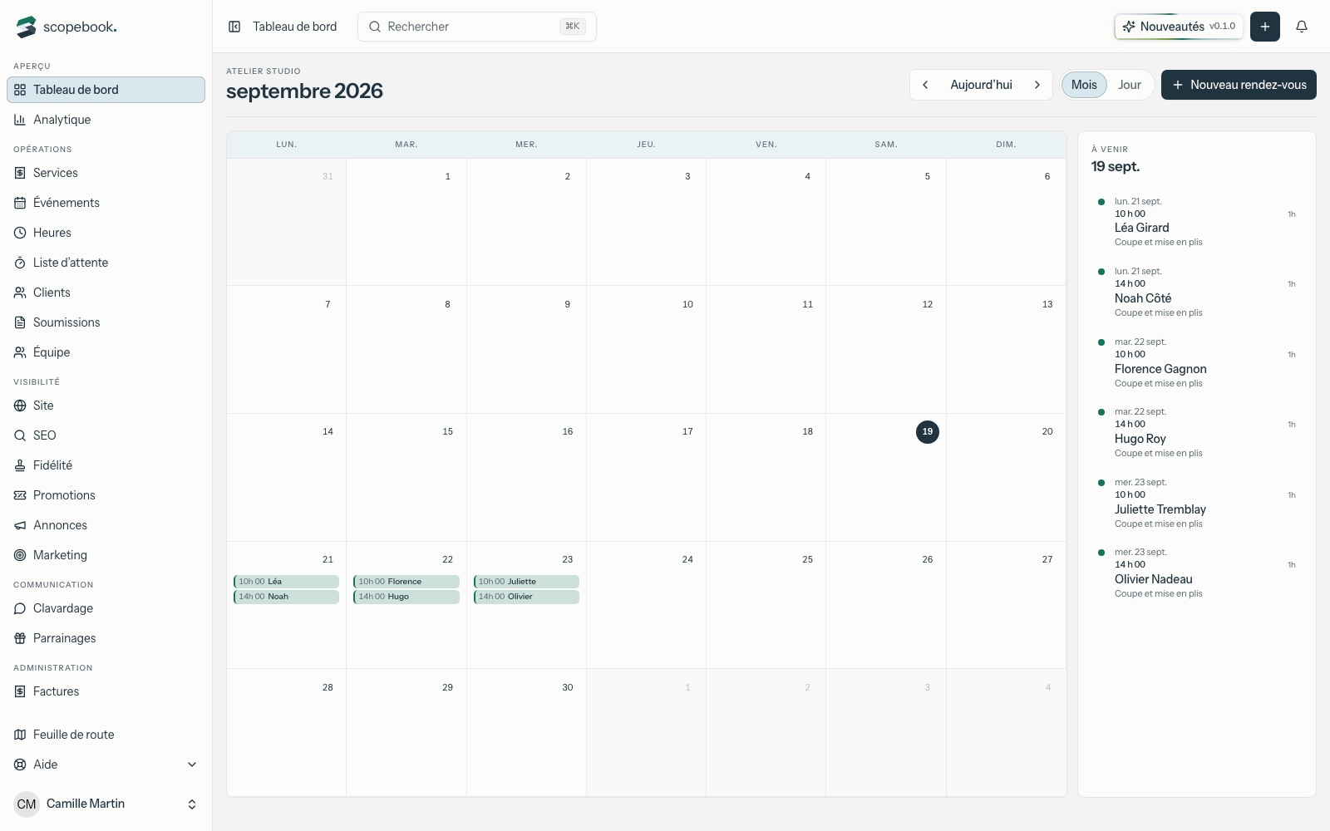1330x831 pixels.
Task: Select Olivier Nadeau upcoming appointment
Action: point(1197,573)
